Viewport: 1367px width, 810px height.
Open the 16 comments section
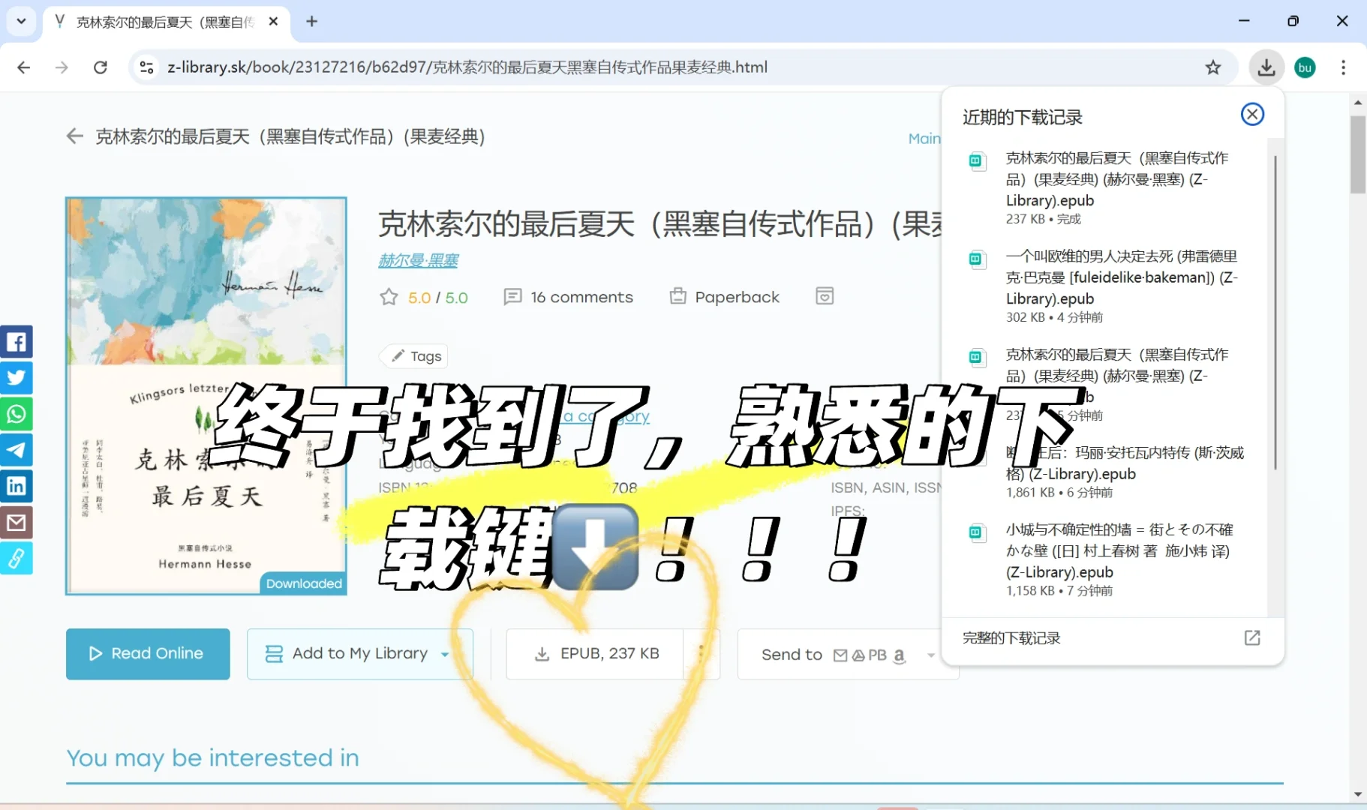(569, 297)
